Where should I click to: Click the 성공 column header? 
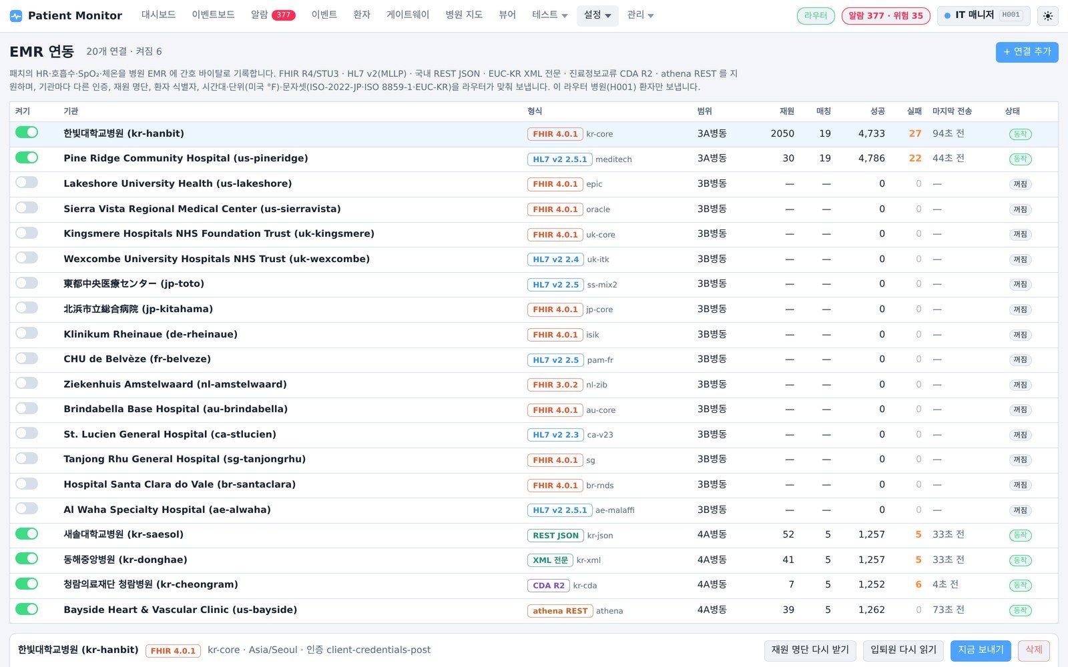(x=877, y=111)
